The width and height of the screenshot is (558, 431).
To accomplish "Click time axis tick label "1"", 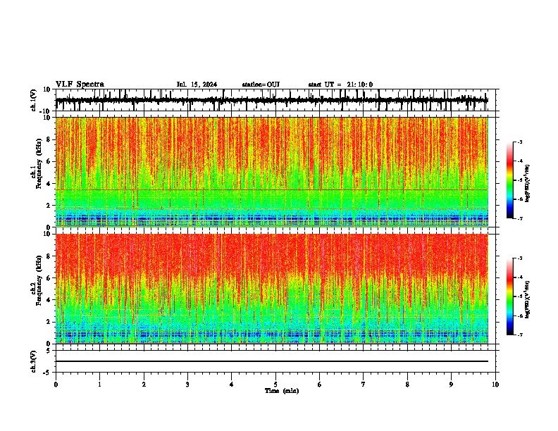I will tap(100, 385).
